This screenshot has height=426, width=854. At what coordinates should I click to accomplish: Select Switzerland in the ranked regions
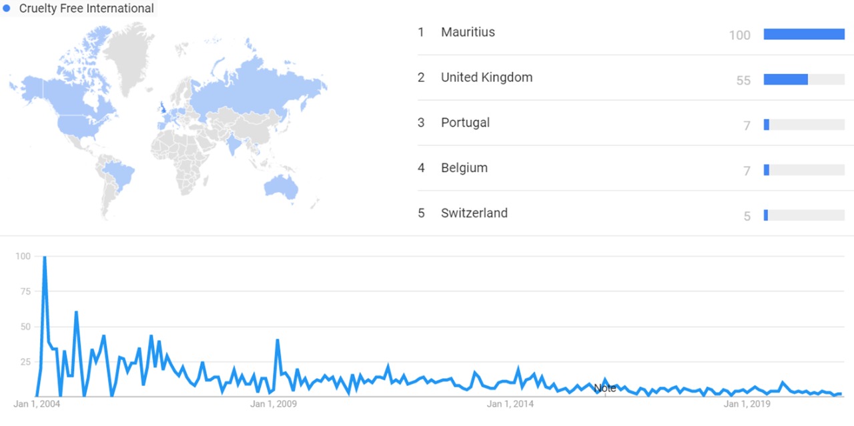474,213
